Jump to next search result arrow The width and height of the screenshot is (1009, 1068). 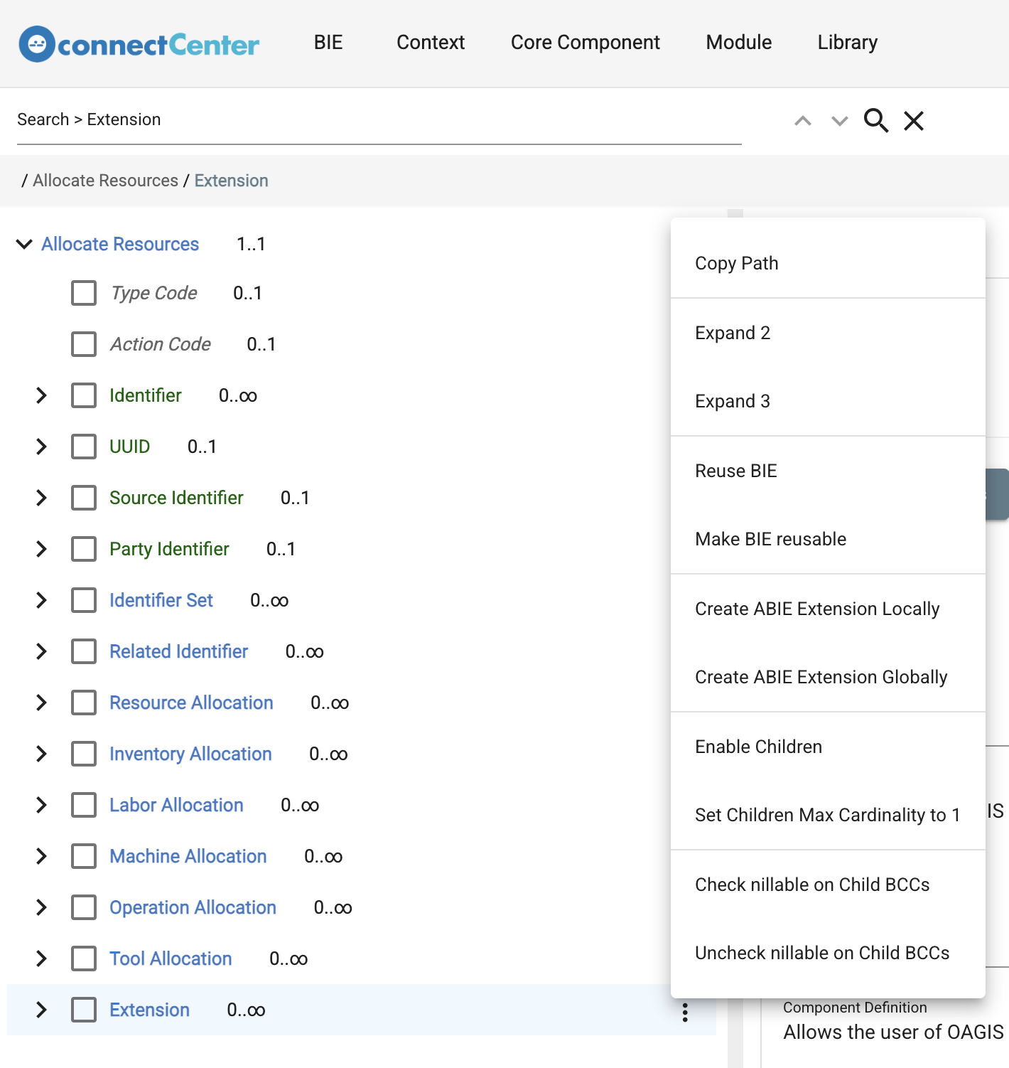[x=840, y=121]
